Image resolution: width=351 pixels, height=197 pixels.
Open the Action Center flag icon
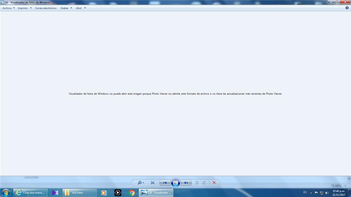[316, 193]
